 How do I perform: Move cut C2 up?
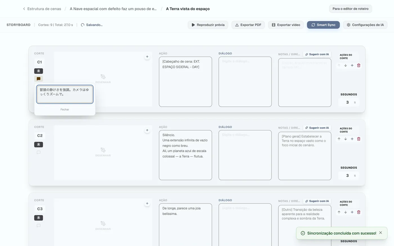point(339,139)
